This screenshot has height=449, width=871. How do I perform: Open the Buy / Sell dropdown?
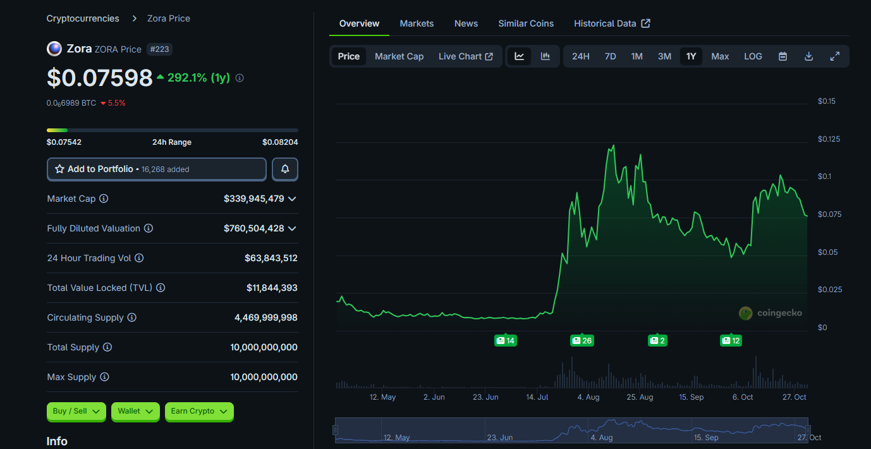(x=76, y=411)
